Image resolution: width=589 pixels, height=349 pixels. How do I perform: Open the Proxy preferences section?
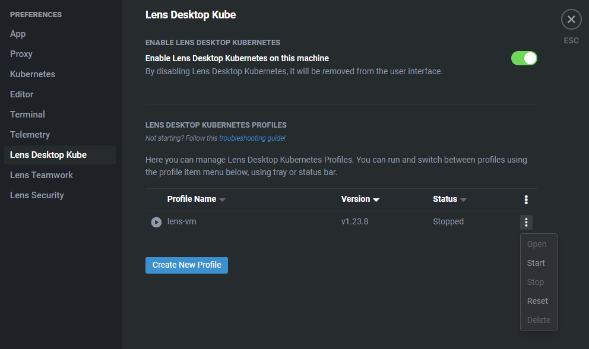coord(21,54)
